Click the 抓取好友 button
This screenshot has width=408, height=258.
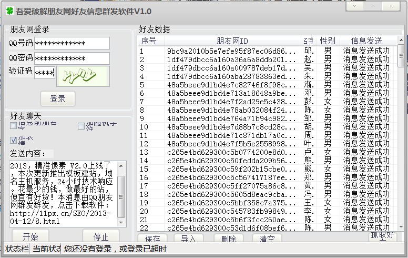382,236
